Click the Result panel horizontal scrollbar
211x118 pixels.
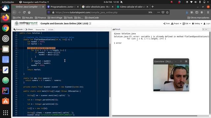tap(155, 116)
